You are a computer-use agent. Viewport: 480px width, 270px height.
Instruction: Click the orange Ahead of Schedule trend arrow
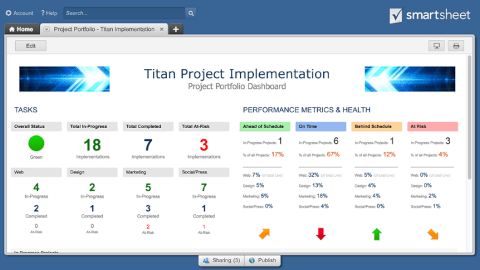(x=264, y=234)
